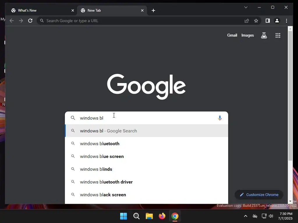Screen dimensions: 298x223
Task: Open network status tray icon
Action: point(264,216)
